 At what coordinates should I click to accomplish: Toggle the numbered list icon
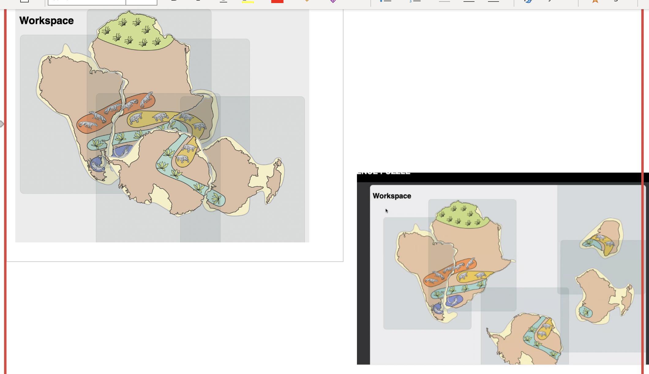pos(415,1)
